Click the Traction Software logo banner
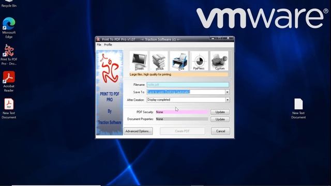331x186 pixels. [109, 92]
